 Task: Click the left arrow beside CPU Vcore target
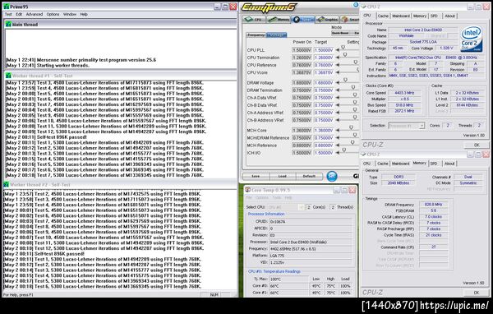pyautogui.click(x=338, y=72)
